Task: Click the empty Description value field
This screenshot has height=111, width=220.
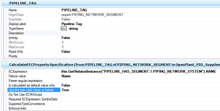Action: [140, 33]
